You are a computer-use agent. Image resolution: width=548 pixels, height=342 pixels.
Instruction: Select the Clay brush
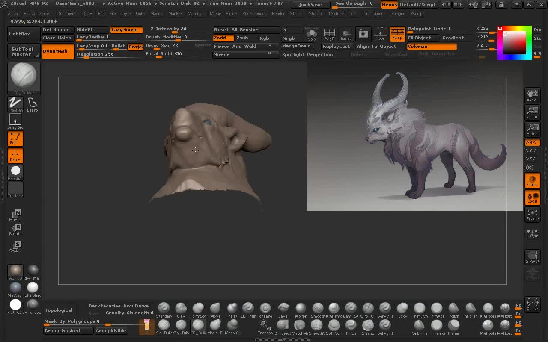click(181, 310)
